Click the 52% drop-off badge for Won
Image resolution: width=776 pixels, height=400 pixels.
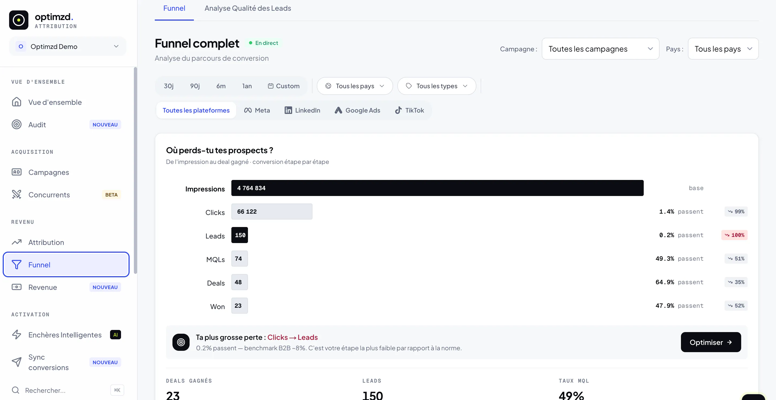736,306
